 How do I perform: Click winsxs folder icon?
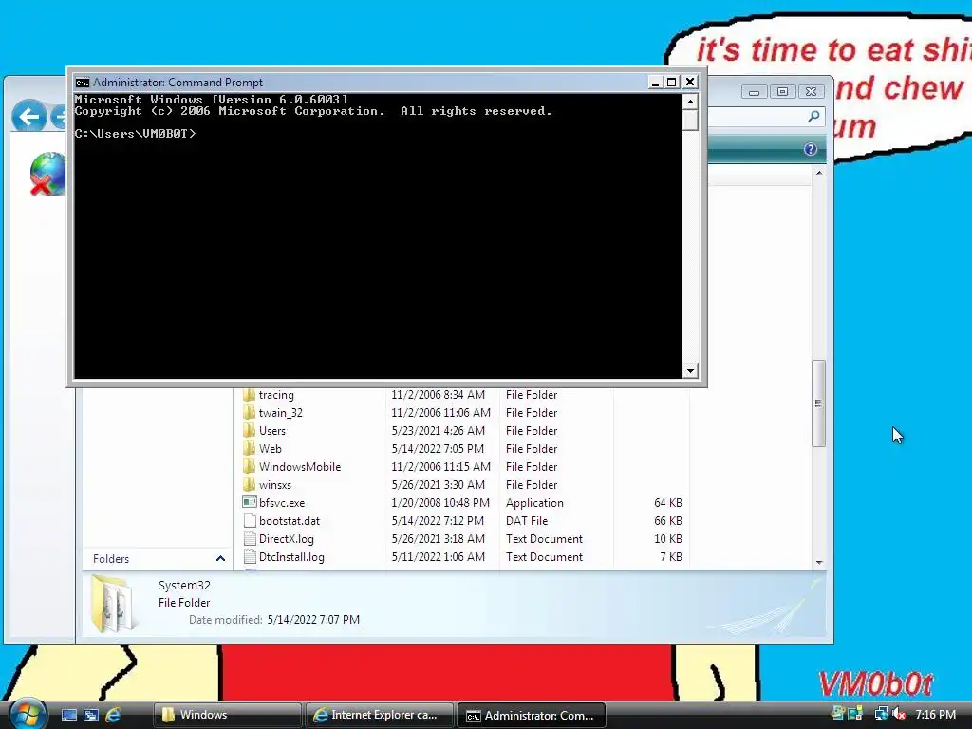250,484
